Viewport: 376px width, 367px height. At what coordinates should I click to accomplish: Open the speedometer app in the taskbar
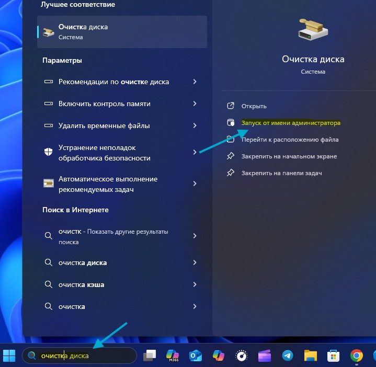tap(241, 355)
